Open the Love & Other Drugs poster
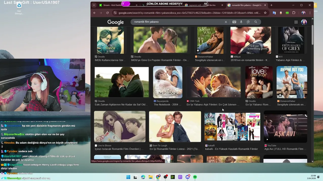 click(x=259, y=82)
